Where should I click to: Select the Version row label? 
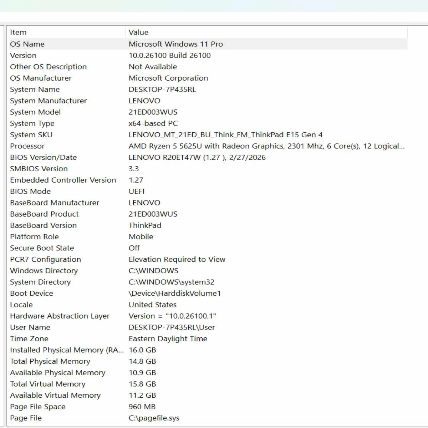click(23, 56)
